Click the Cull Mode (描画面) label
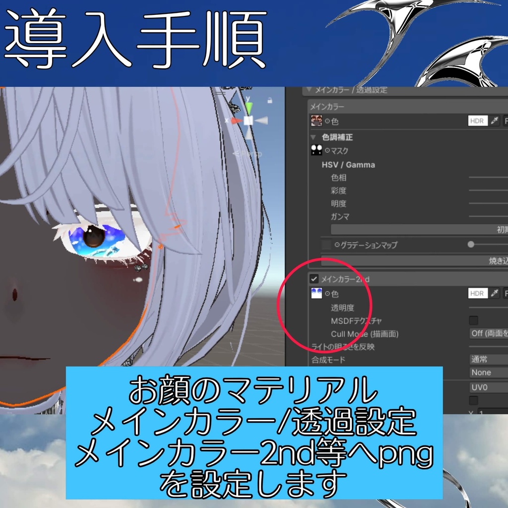This screenshot has height=508, width=508. [x=365, y=334]
